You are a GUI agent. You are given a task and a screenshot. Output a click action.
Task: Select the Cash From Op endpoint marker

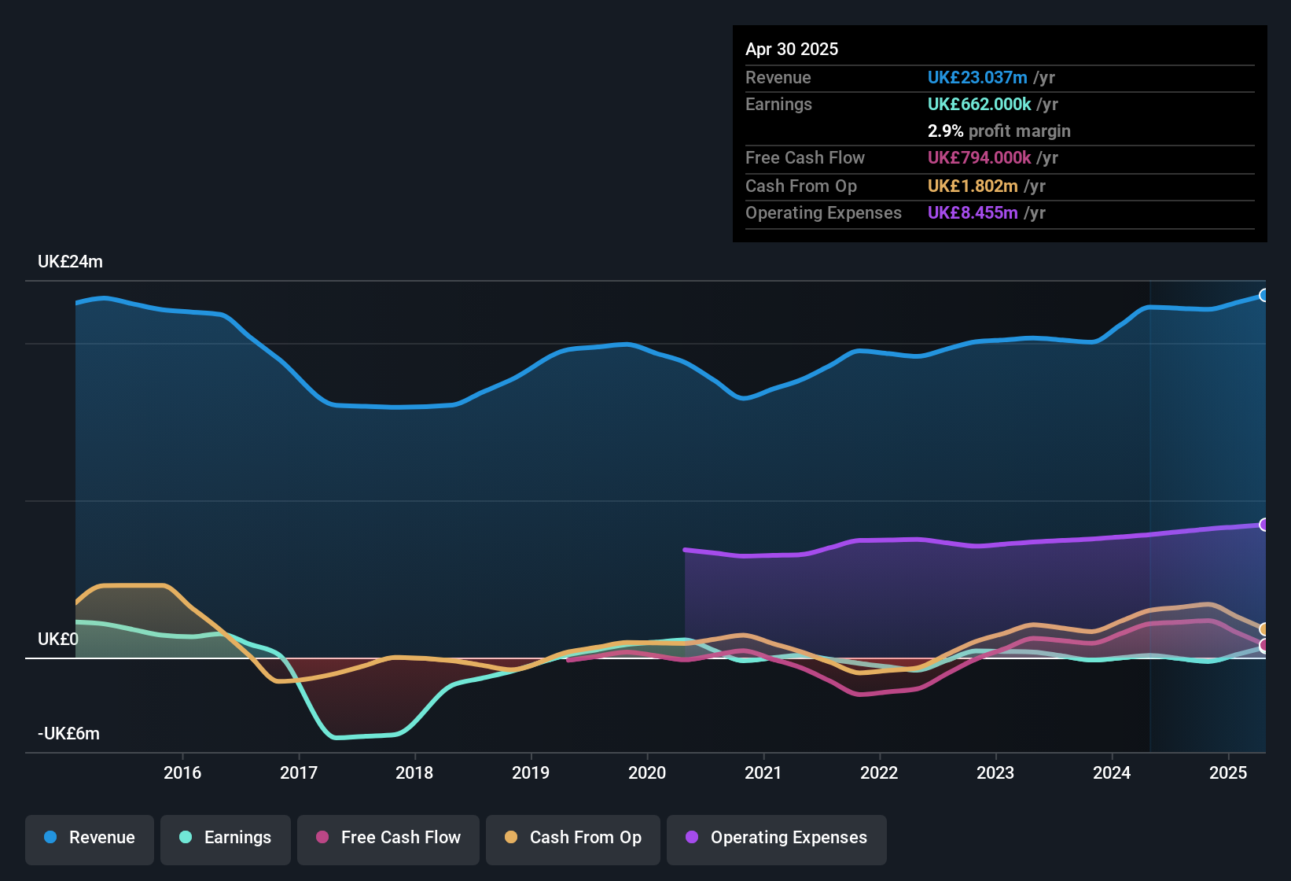[x=1264, y=628]
